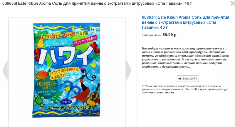The width and height of the screenshot is (235, 127).
Task: Click the HB brand logo on the package
Action: click(x=93, y=29)
